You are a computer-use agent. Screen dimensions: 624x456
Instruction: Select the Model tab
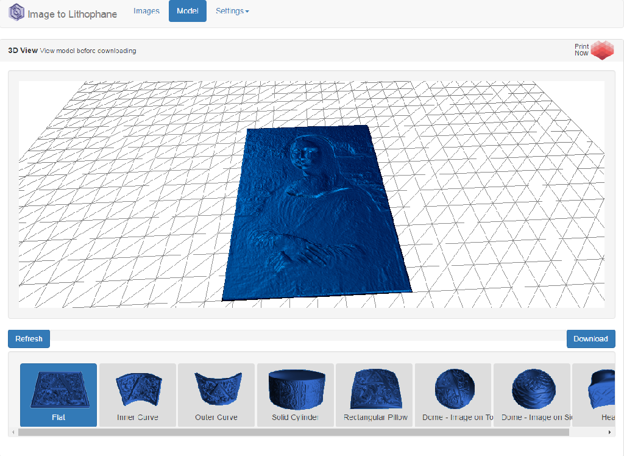(x=188, y=11)
